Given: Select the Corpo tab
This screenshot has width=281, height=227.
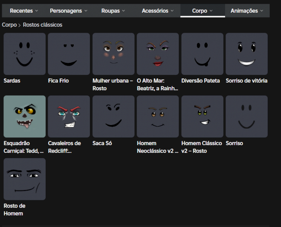Looking at the screenshot, I should pyautogui.click(x=203, y=11).
